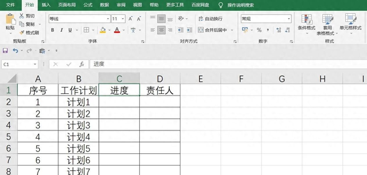Viewport: 367px width, 175px height.
Task: Toggle Wrap Text (自动换行)
Action: (211, 19)
